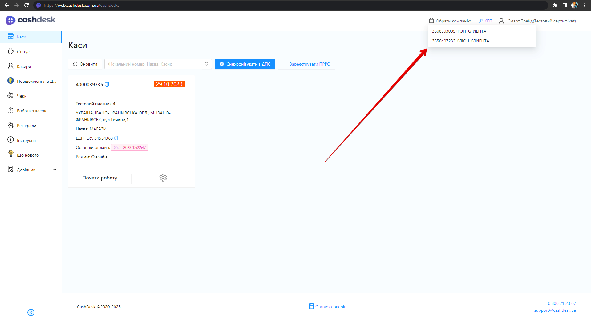
Task: Open browser extensions puzzle icon
Action: click(x=555, y=5)
